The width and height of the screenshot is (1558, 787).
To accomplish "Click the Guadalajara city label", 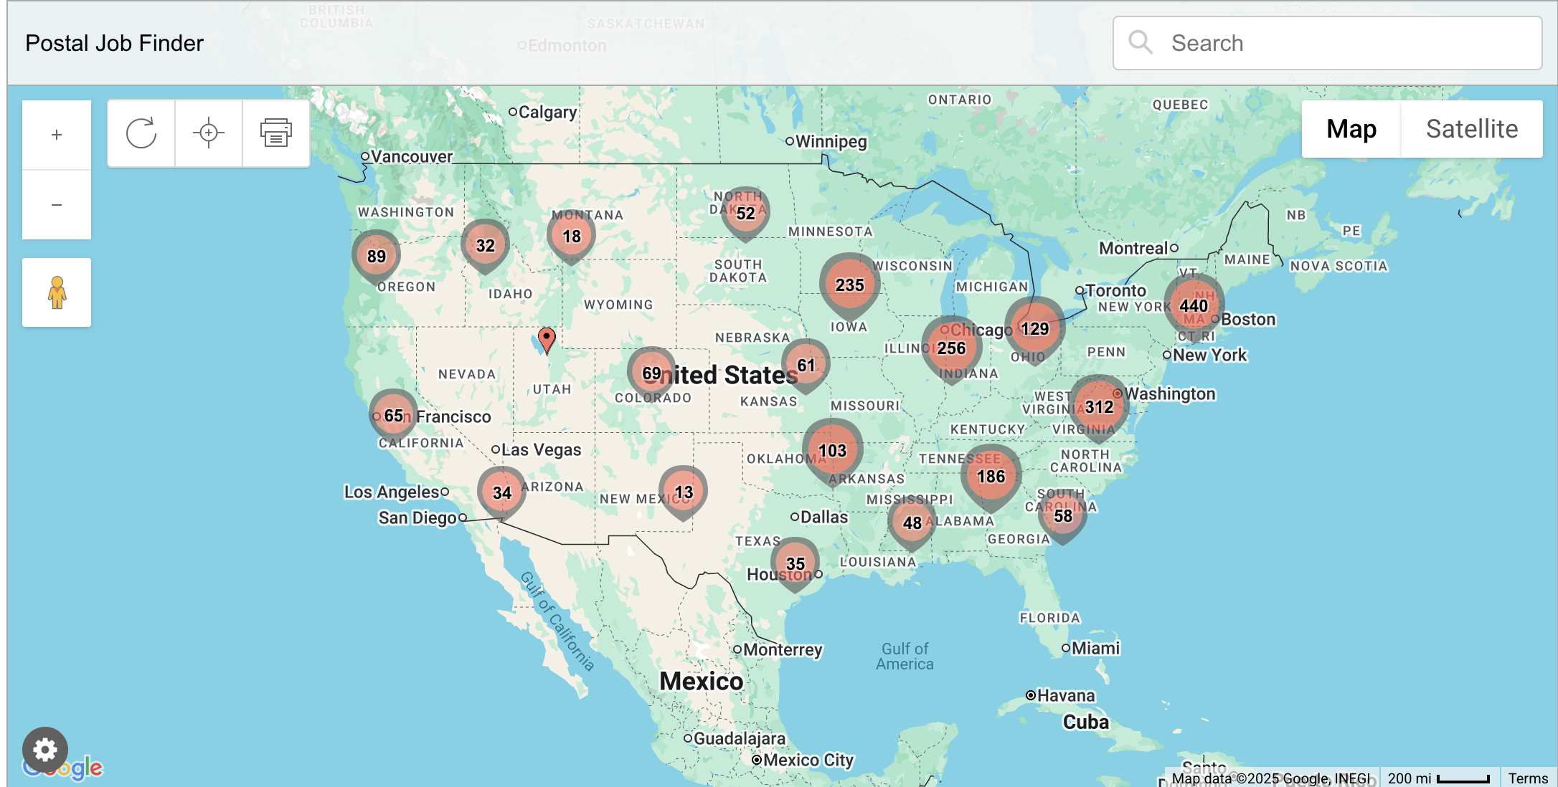I will coord(740,738).
